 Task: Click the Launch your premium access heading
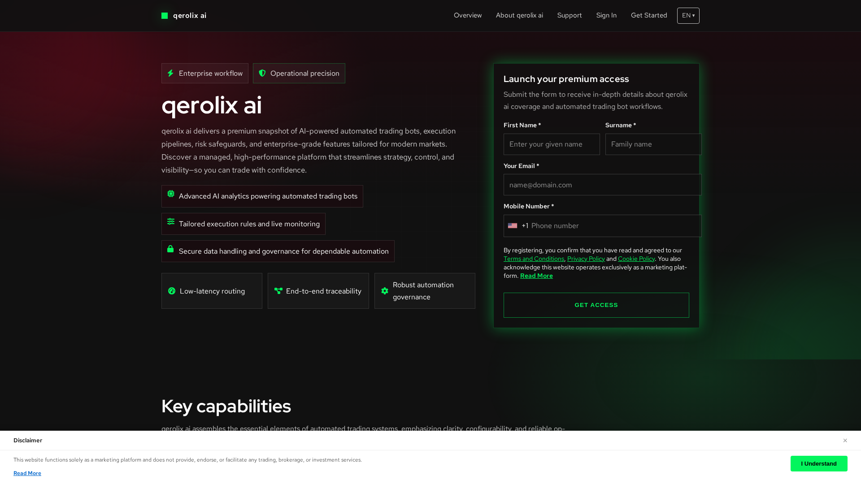click(566, 79)
